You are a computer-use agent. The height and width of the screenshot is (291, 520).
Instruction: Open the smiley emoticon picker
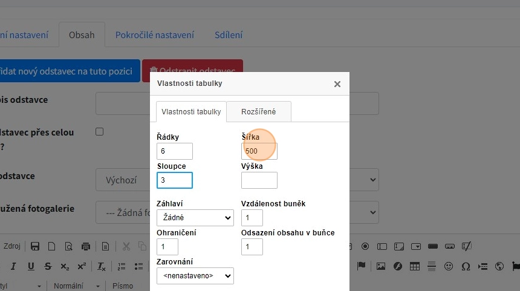[449, 266]
